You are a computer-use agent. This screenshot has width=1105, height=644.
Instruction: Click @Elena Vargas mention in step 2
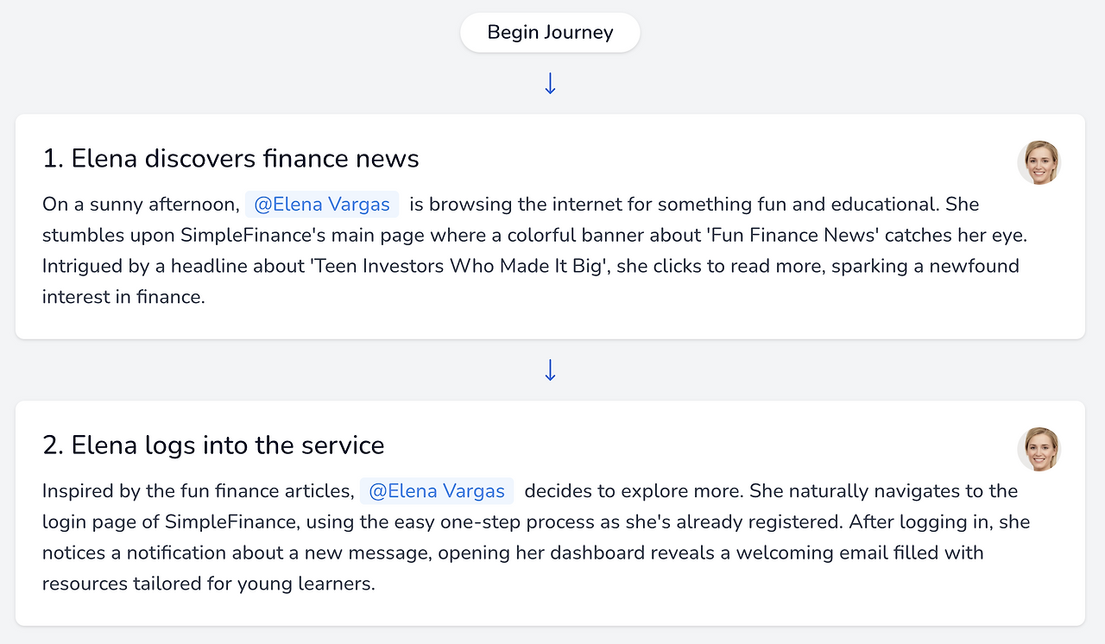click(x=437, y=491)
